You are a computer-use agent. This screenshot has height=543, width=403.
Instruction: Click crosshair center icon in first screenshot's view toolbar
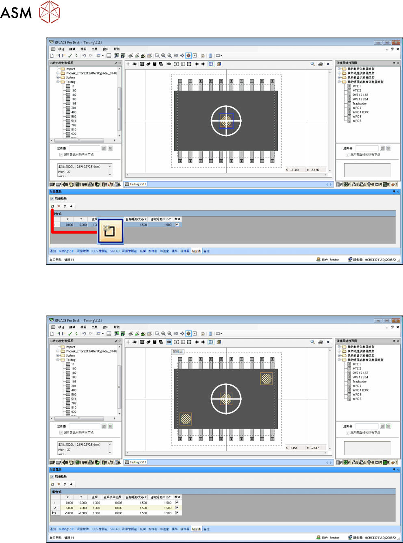(211, 64)
